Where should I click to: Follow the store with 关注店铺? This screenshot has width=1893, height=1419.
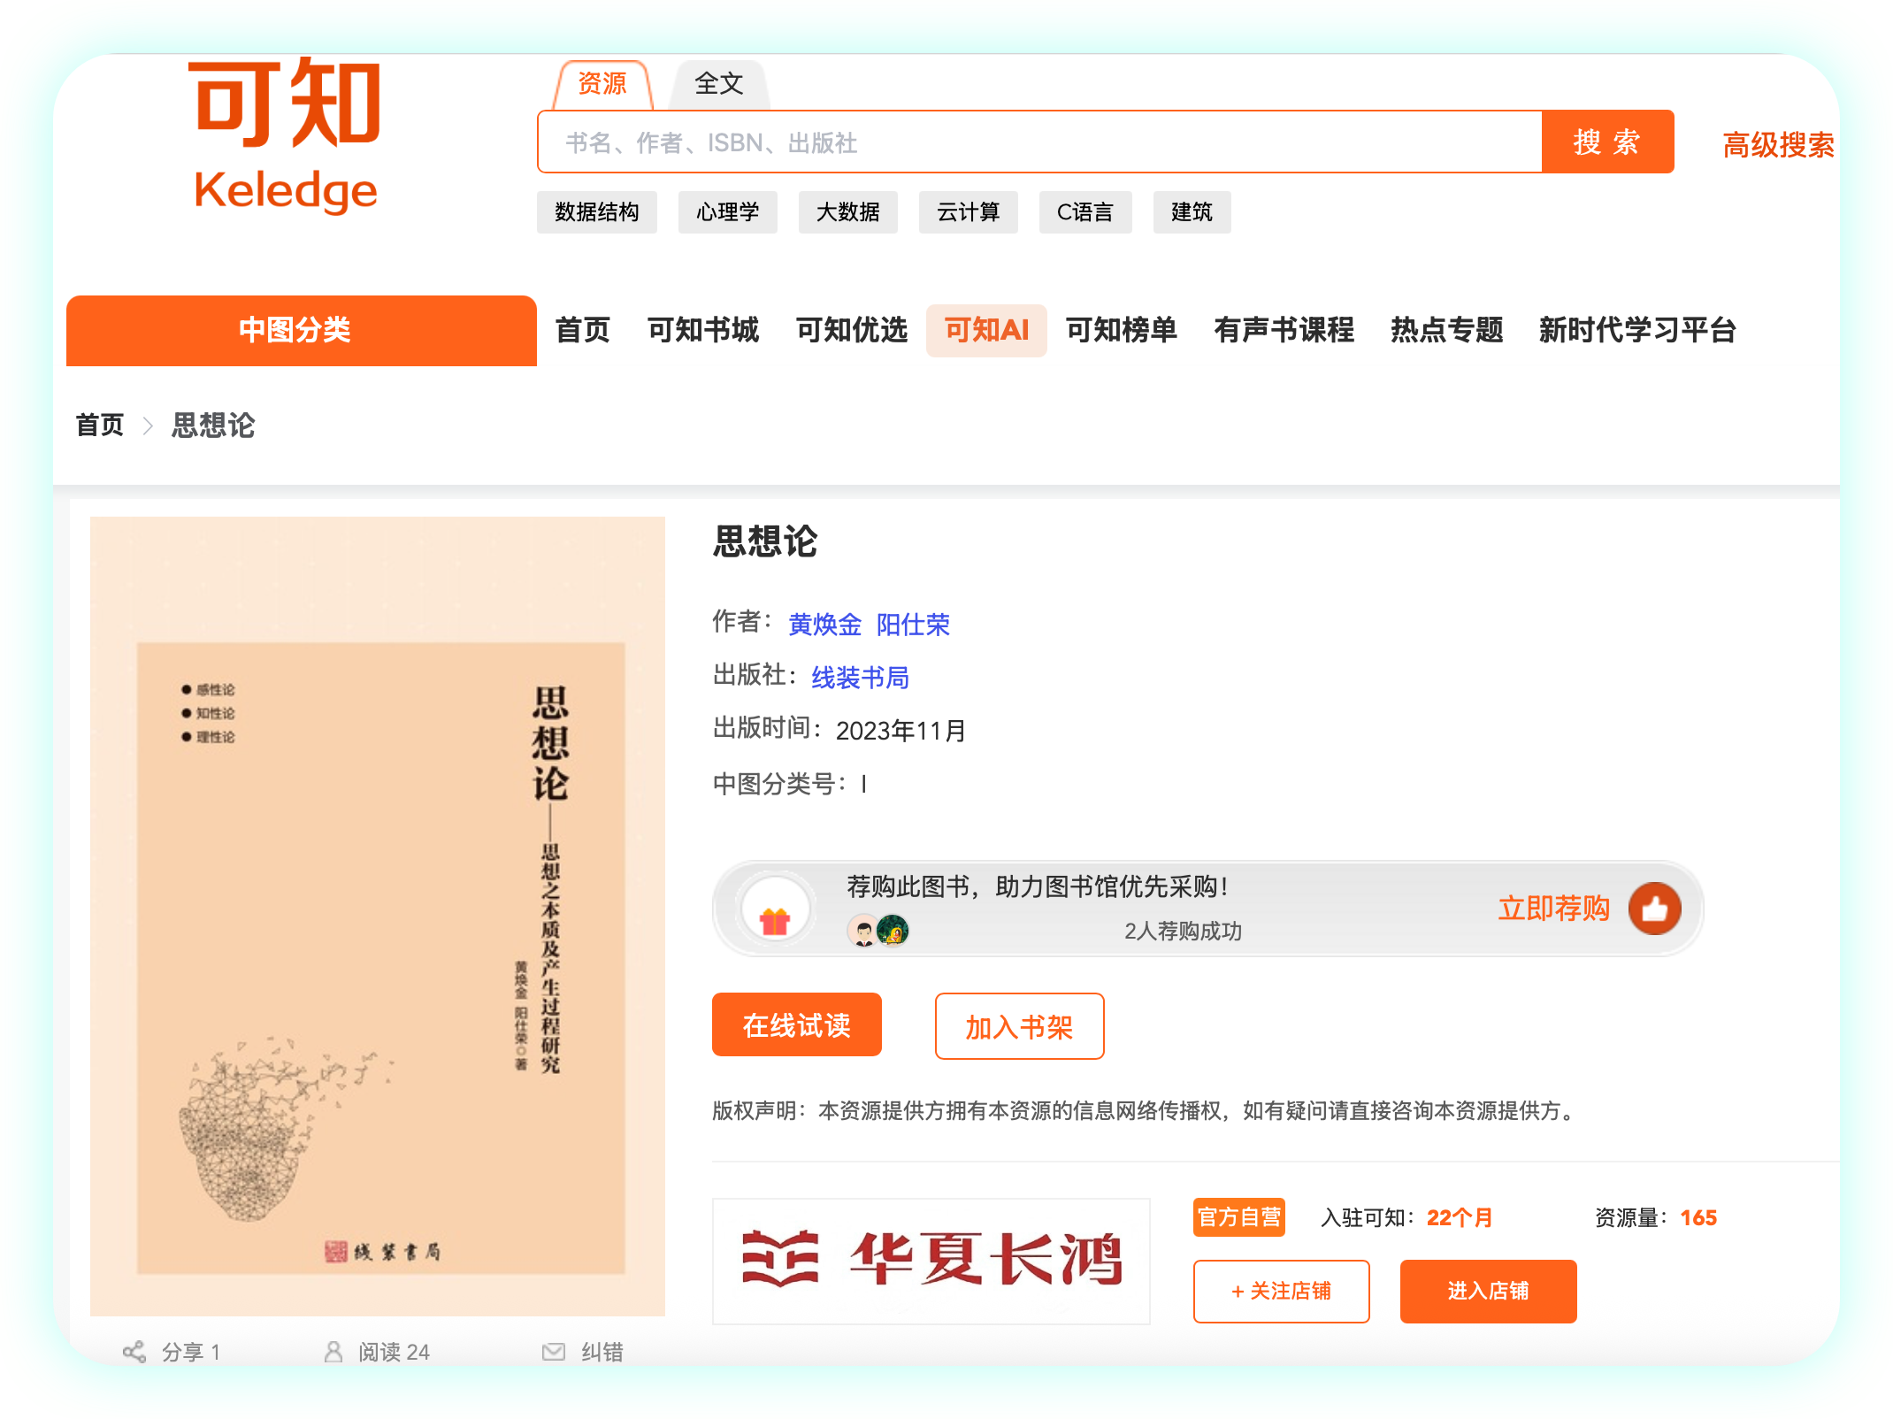point(1281,1291)
